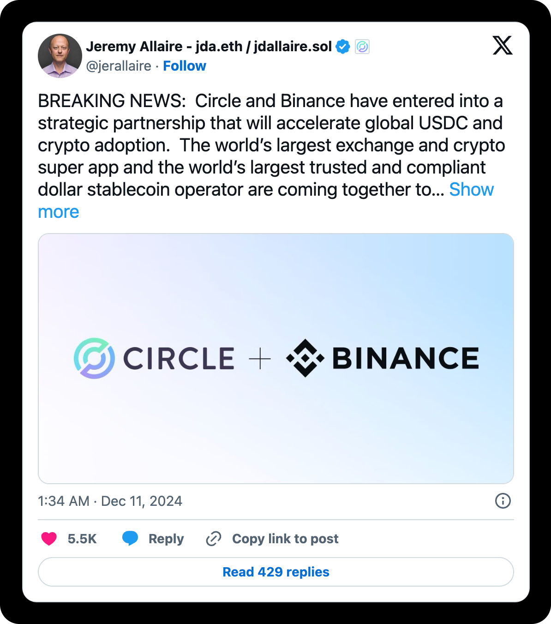This screenshot has height=624, width=551.
Task: Open the Twitter info circle icon
Action: 503,501
